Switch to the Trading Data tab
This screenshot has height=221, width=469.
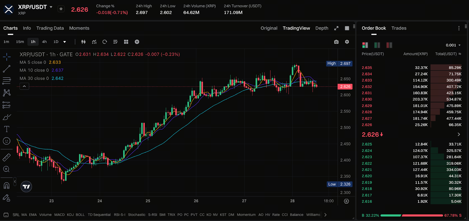pos(50,28)
